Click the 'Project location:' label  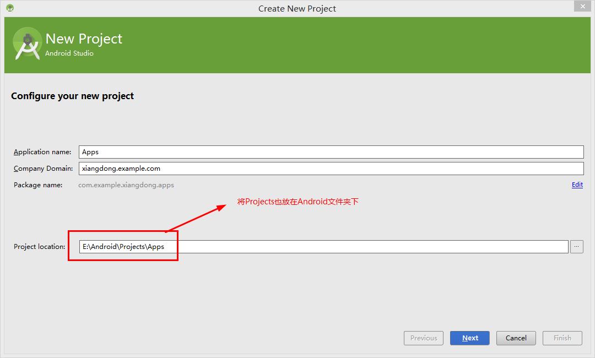tap(40, 247)
